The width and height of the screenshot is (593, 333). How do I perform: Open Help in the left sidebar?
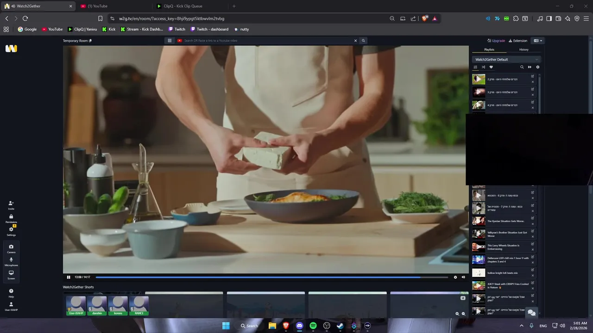(x=11, y=293)
